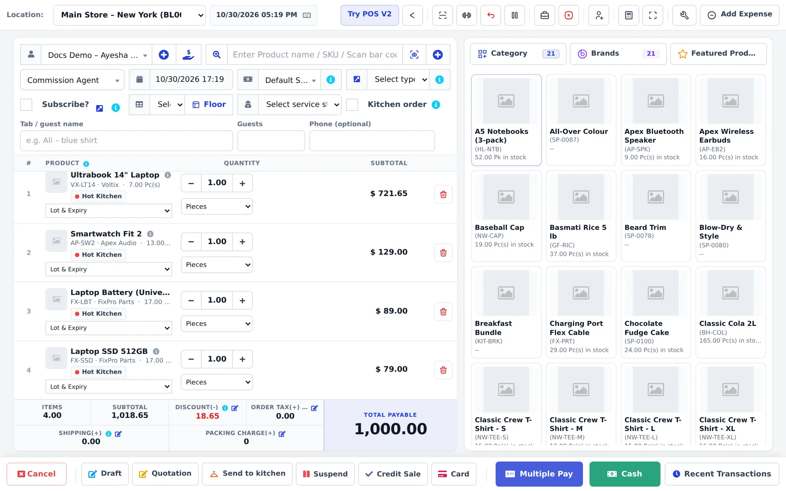This screenshot has width=786, height=491.
Task: Add new customer plus icon
Action: click(x=164, y=55)
